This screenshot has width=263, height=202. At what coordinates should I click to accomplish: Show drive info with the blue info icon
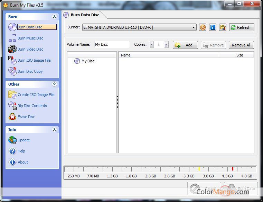tap(213, 27)
